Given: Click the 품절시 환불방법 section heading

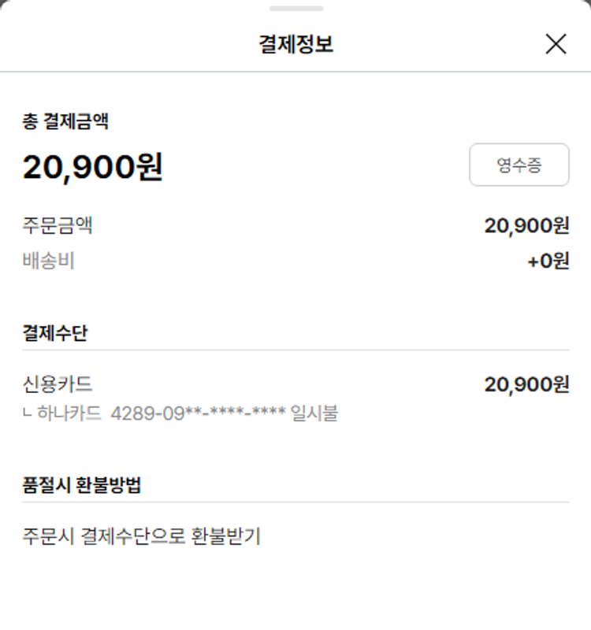Looking at the screenshot, I should [82, 485].
